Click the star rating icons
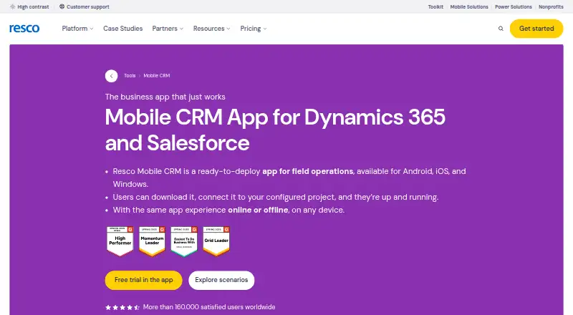This screenshot has height=315, width=573. [122, 307]
